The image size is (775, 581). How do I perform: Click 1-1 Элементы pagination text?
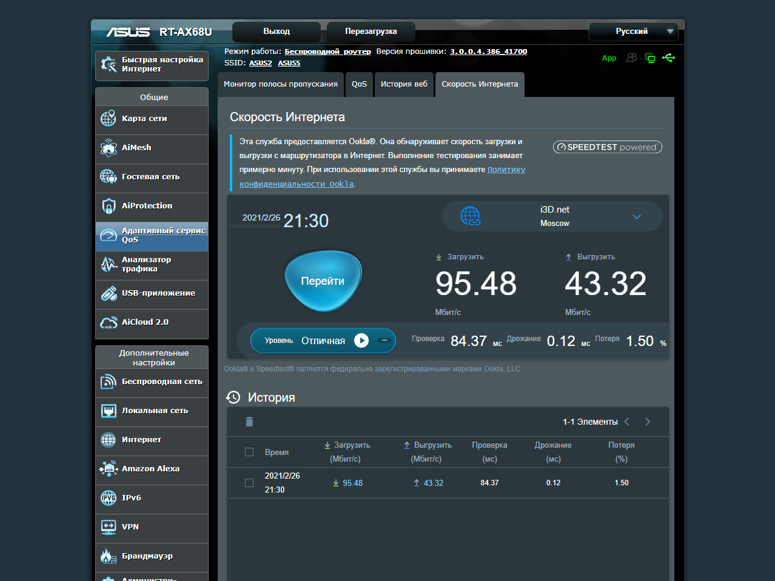pos(590,422)
